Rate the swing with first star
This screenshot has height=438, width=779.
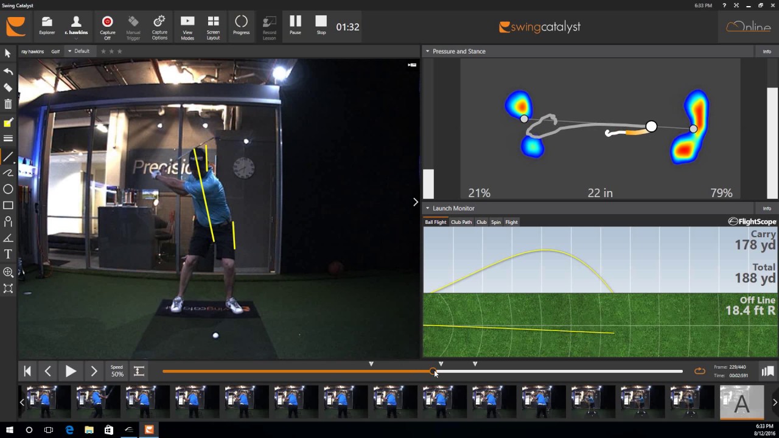click(103, 51)
